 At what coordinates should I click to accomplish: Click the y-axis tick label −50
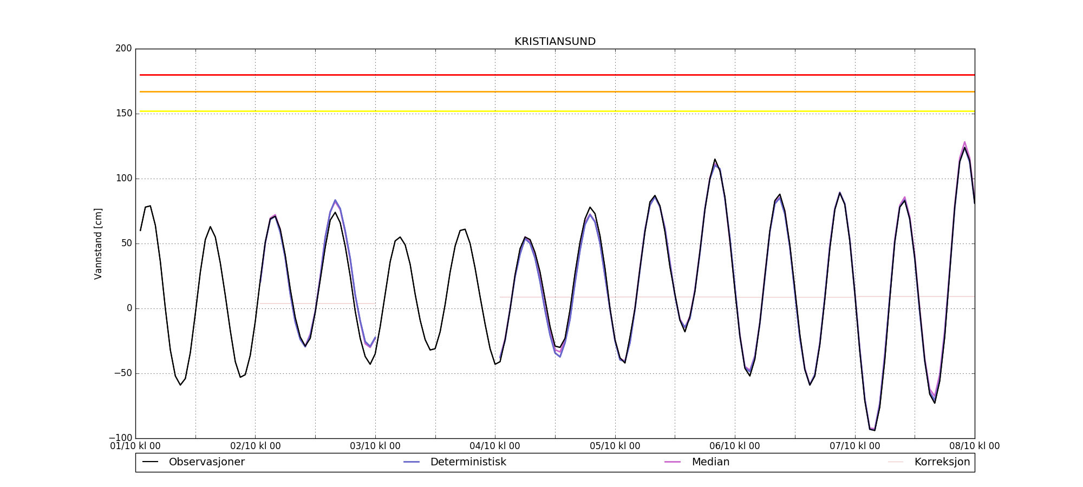tap(122, 373)
